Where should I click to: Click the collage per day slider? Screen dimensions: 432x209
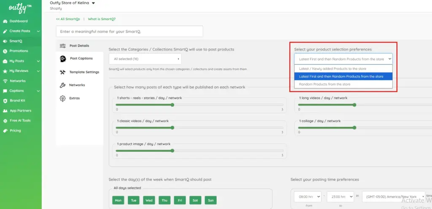[x=365, y=128]
